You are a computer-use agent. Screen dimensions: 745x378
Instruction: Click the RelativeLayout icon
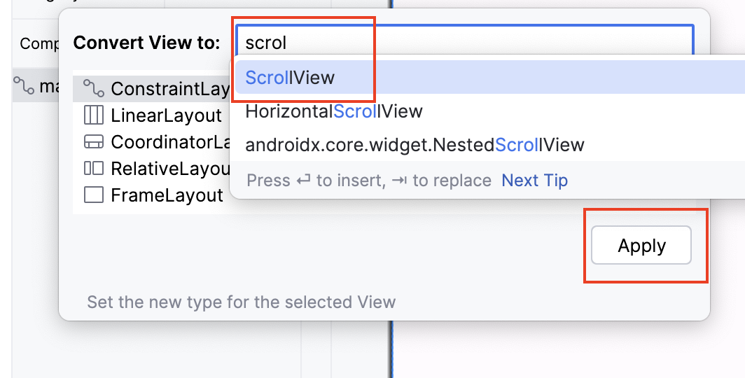point(94,168)
